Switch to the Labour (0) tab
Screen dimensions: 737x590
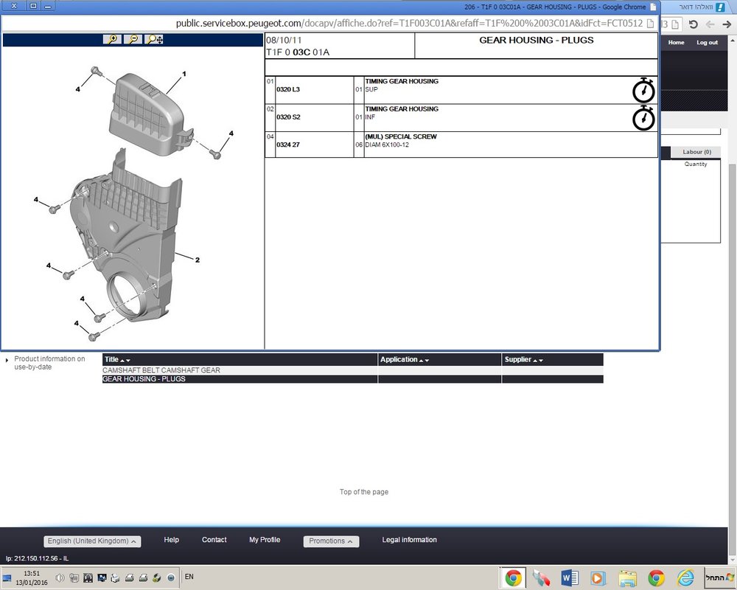696,152
